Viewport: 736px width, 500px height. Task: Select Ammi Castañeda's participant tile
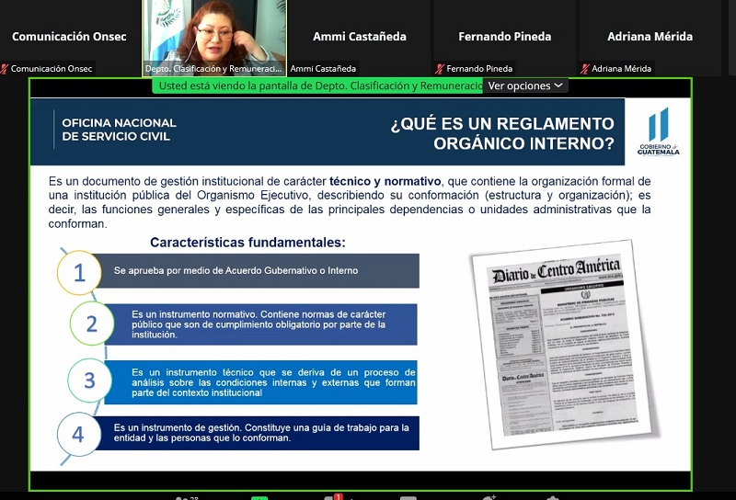(x=359, y=37)
